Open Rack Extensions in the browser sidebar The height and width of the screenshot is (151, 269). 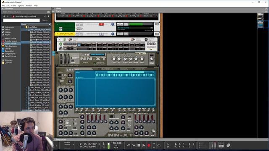click(11, 46)
